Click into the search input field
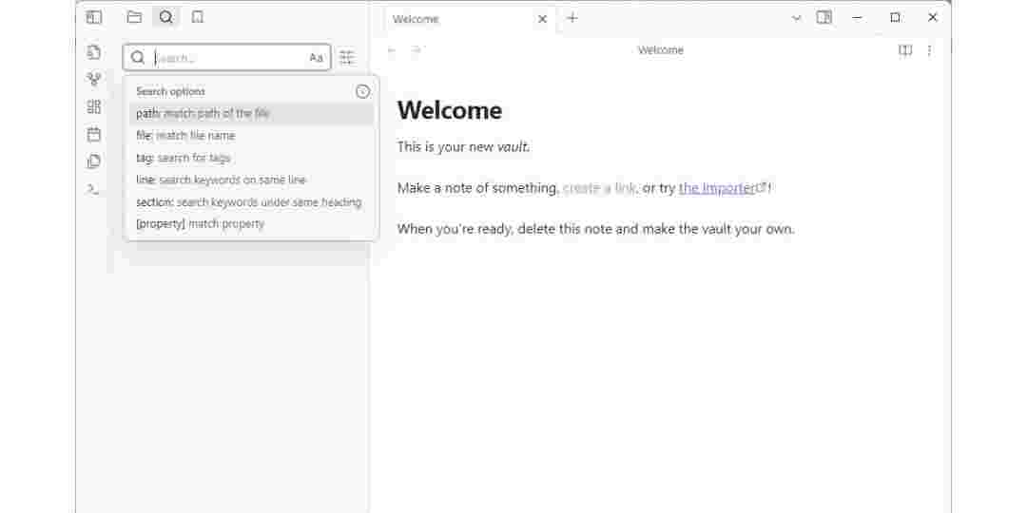Viewport: 1027px width, 513px height. (228, 58)
